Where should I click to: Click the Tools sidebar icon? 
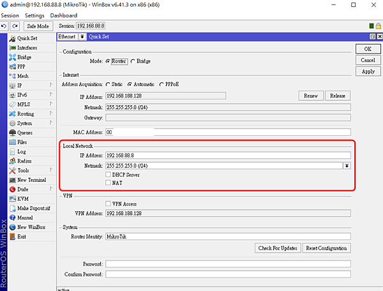pyautogui.click(x=12, y=170)
